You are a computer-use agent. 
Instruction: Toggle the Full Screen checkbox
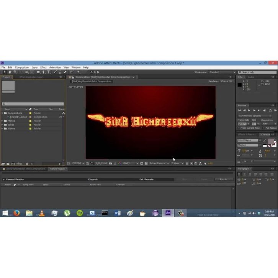(264, 128)
